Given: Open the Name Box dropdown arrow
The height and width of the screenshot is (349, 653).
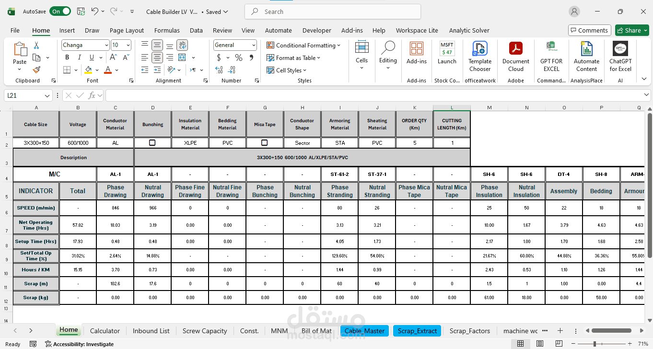Looking at the screenshot, I should point(47,95).
